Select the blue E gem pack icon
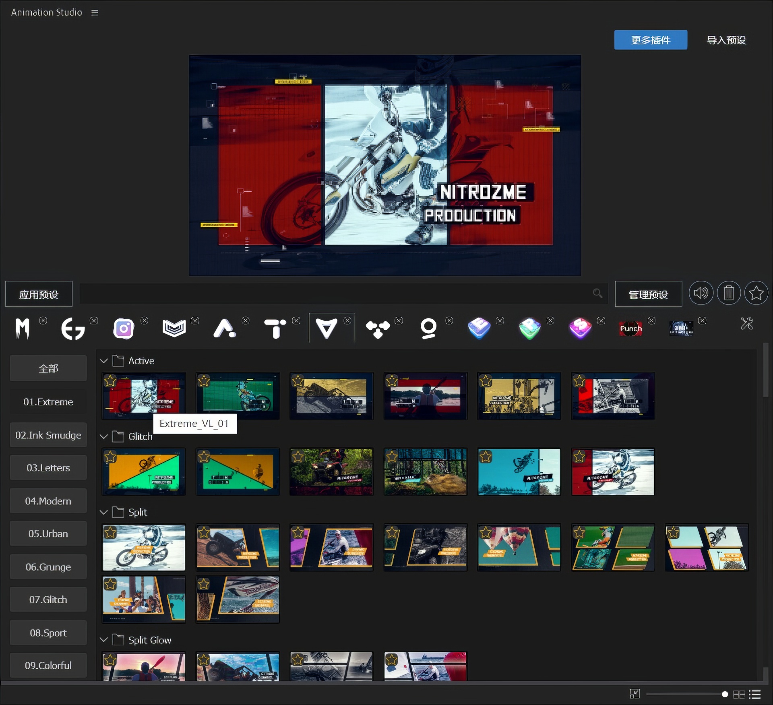Image resolution: width=773 pixels, height=705 pixels. click(479, 328)
